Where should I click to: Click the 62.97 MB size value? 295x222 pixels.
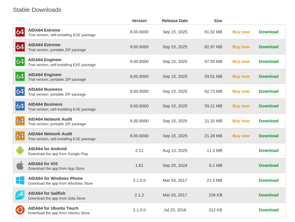(x=213, y=47)
